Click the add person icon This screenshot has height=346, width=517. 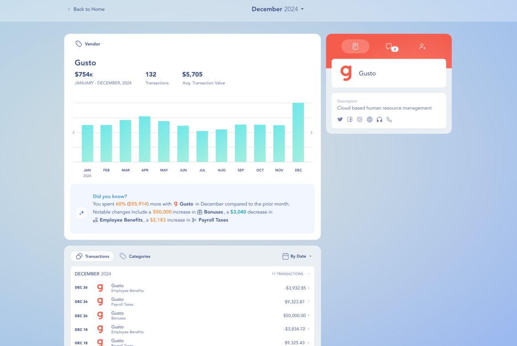[x=422, y=46]
